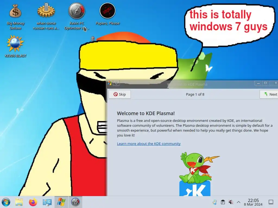Click the network tray icon beside the clipboard
The image size is (278, 208).
click(x=215, y=202)
